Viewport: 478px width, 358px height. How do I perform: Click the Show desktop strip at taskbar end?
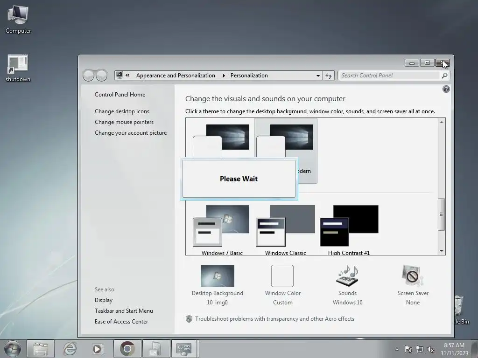click(475, 349)
